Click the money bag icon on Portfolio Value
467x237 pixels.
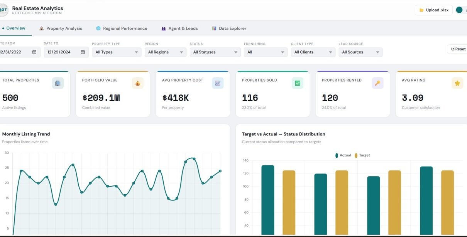138,83
